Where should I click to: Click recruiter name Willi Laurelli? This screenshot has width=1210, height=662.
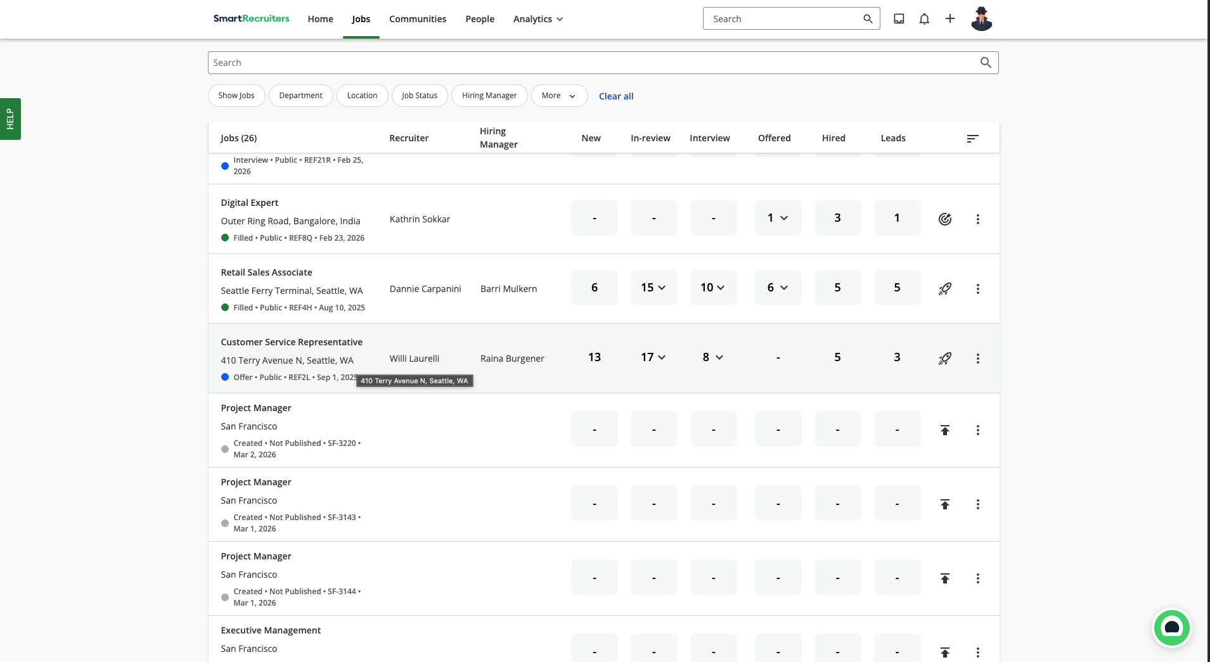[414, 359]
